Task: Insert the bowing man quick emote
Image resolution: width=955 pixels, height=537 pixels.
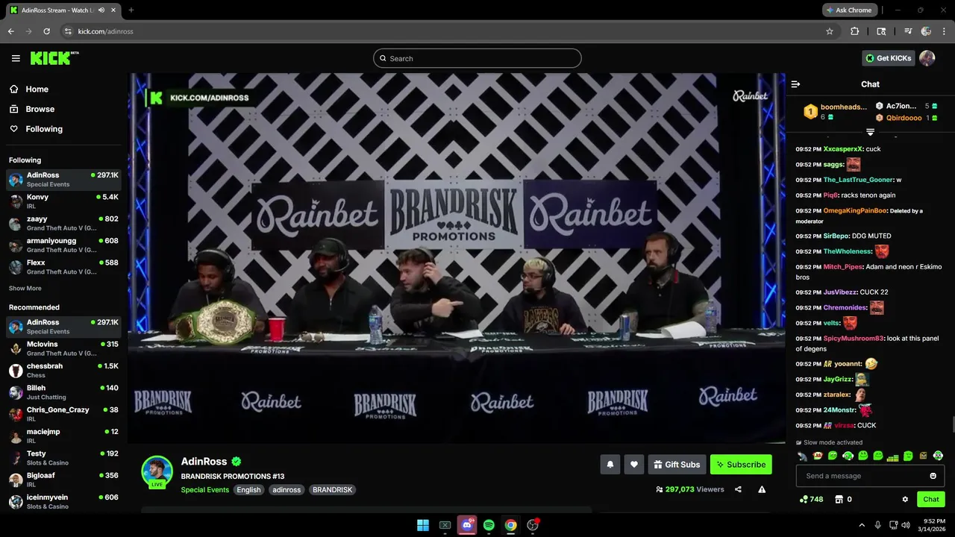Action: tap(802, 456)
